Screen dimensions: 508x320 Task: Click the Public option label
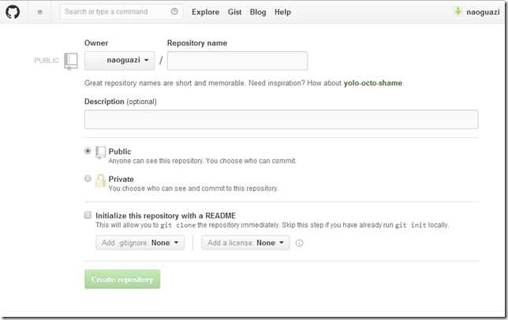pyautogui.click(x=120, y=151)
